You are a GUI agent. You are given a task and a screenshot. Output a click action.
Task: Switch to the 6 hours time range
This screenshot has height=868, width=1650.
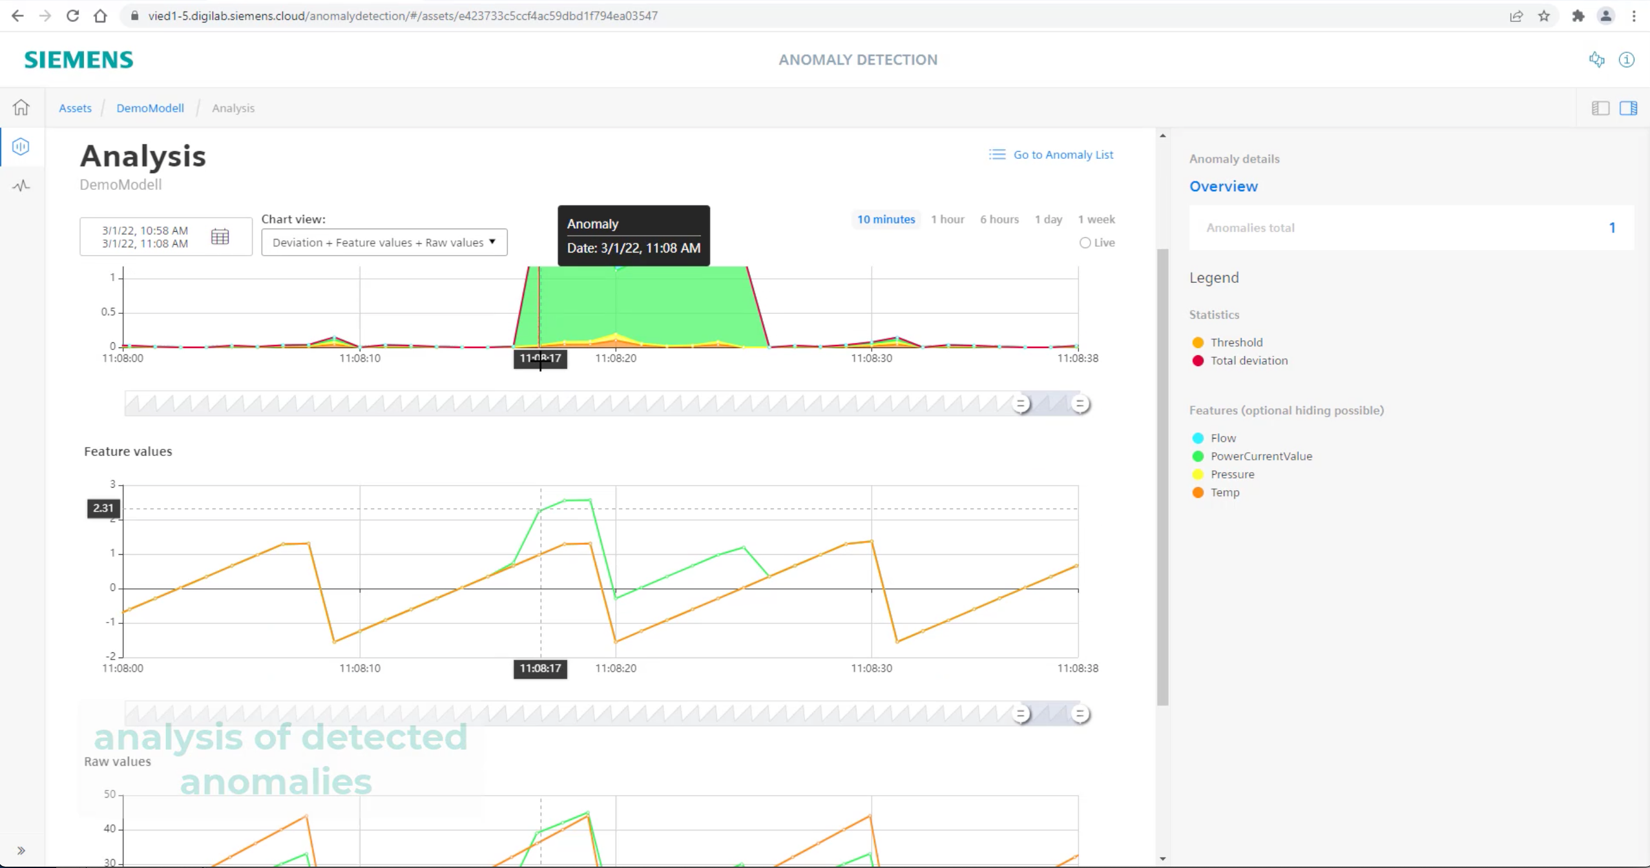coord(999,219)
